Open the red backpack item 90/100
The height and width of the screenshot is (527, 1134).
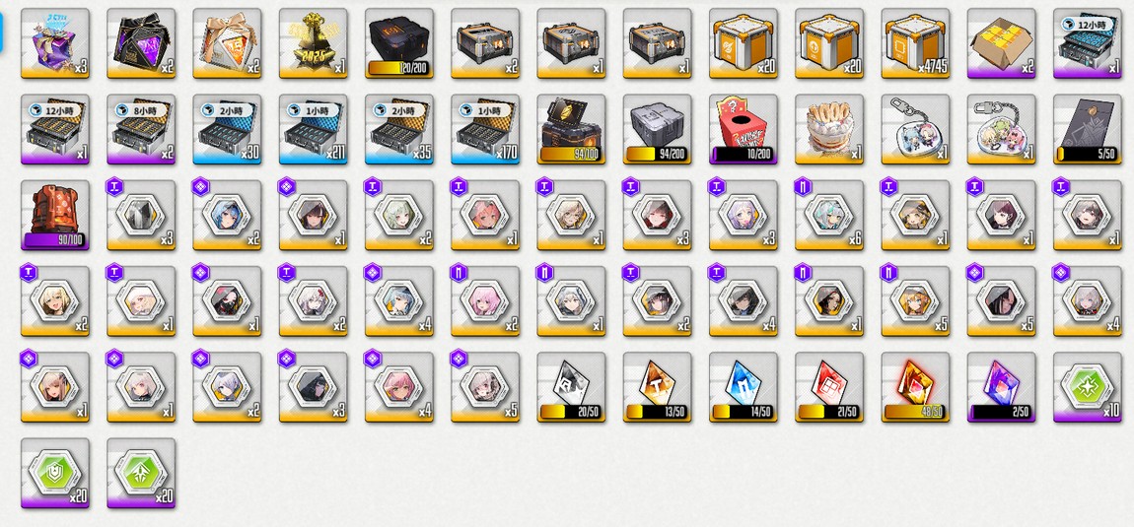tap(55, 215)
